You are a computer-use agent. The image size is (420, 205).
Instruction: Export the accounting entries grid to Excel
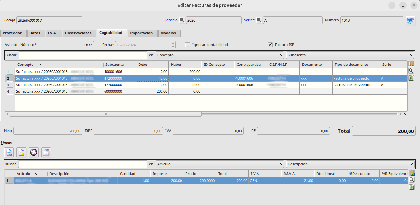412,78
